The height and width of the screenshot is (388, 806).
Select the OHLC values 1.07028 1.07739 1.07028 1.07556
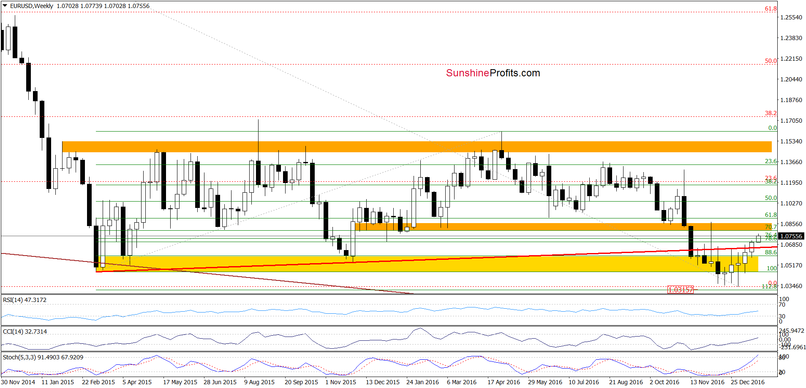103,6
